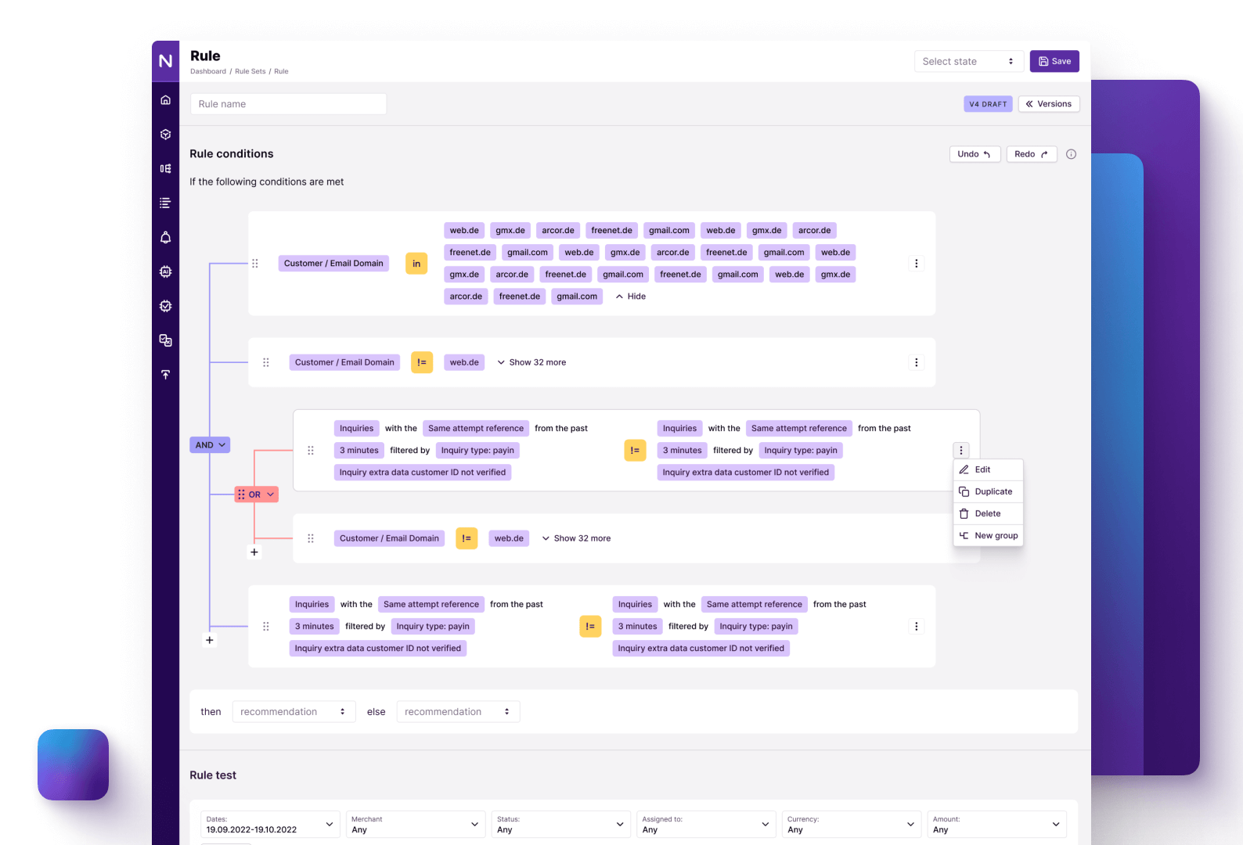This screenshot has height=845, width=1243.
Task: Open the bell notifications icon in sidebar
Action: coord(165,238)
